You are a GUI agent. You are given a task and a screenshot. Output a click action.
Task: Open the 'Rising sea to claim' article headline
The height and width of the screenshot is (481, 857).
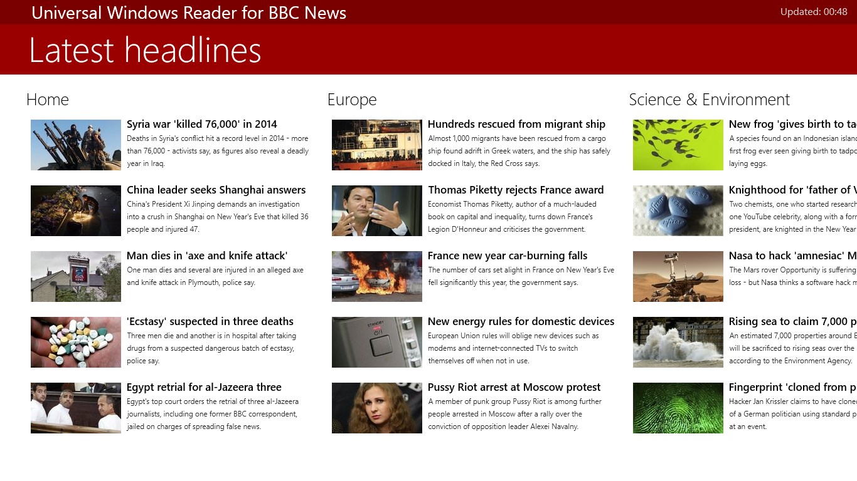(x=792, y=321)
